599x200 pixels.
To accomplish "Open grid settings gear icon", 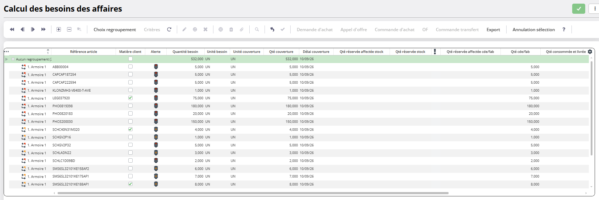I will 590,52.
